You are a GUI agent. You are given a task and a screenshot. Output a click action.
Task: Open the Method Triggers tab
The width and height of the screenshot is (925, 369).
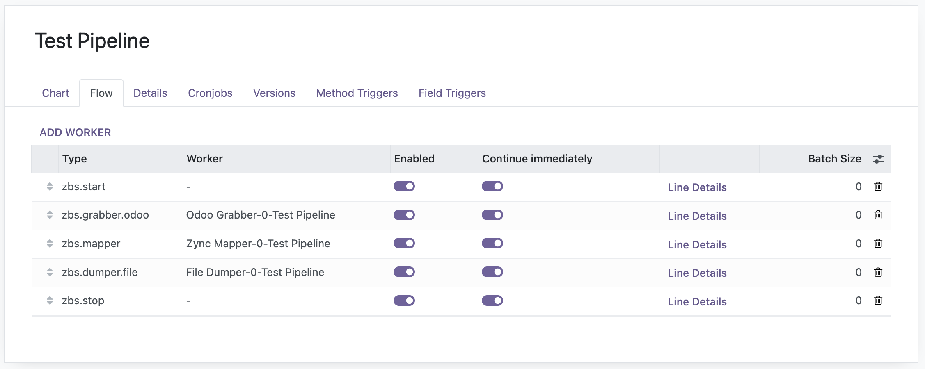point(357,93)
